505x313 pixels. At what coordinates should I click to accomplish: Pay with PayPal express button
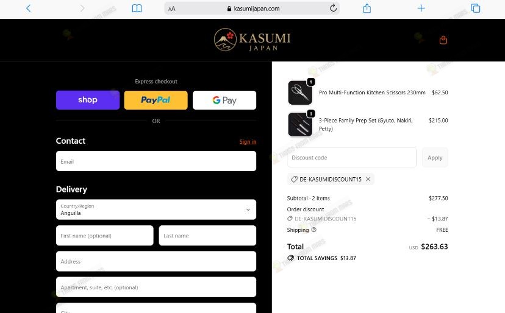[x=156, y=100]
